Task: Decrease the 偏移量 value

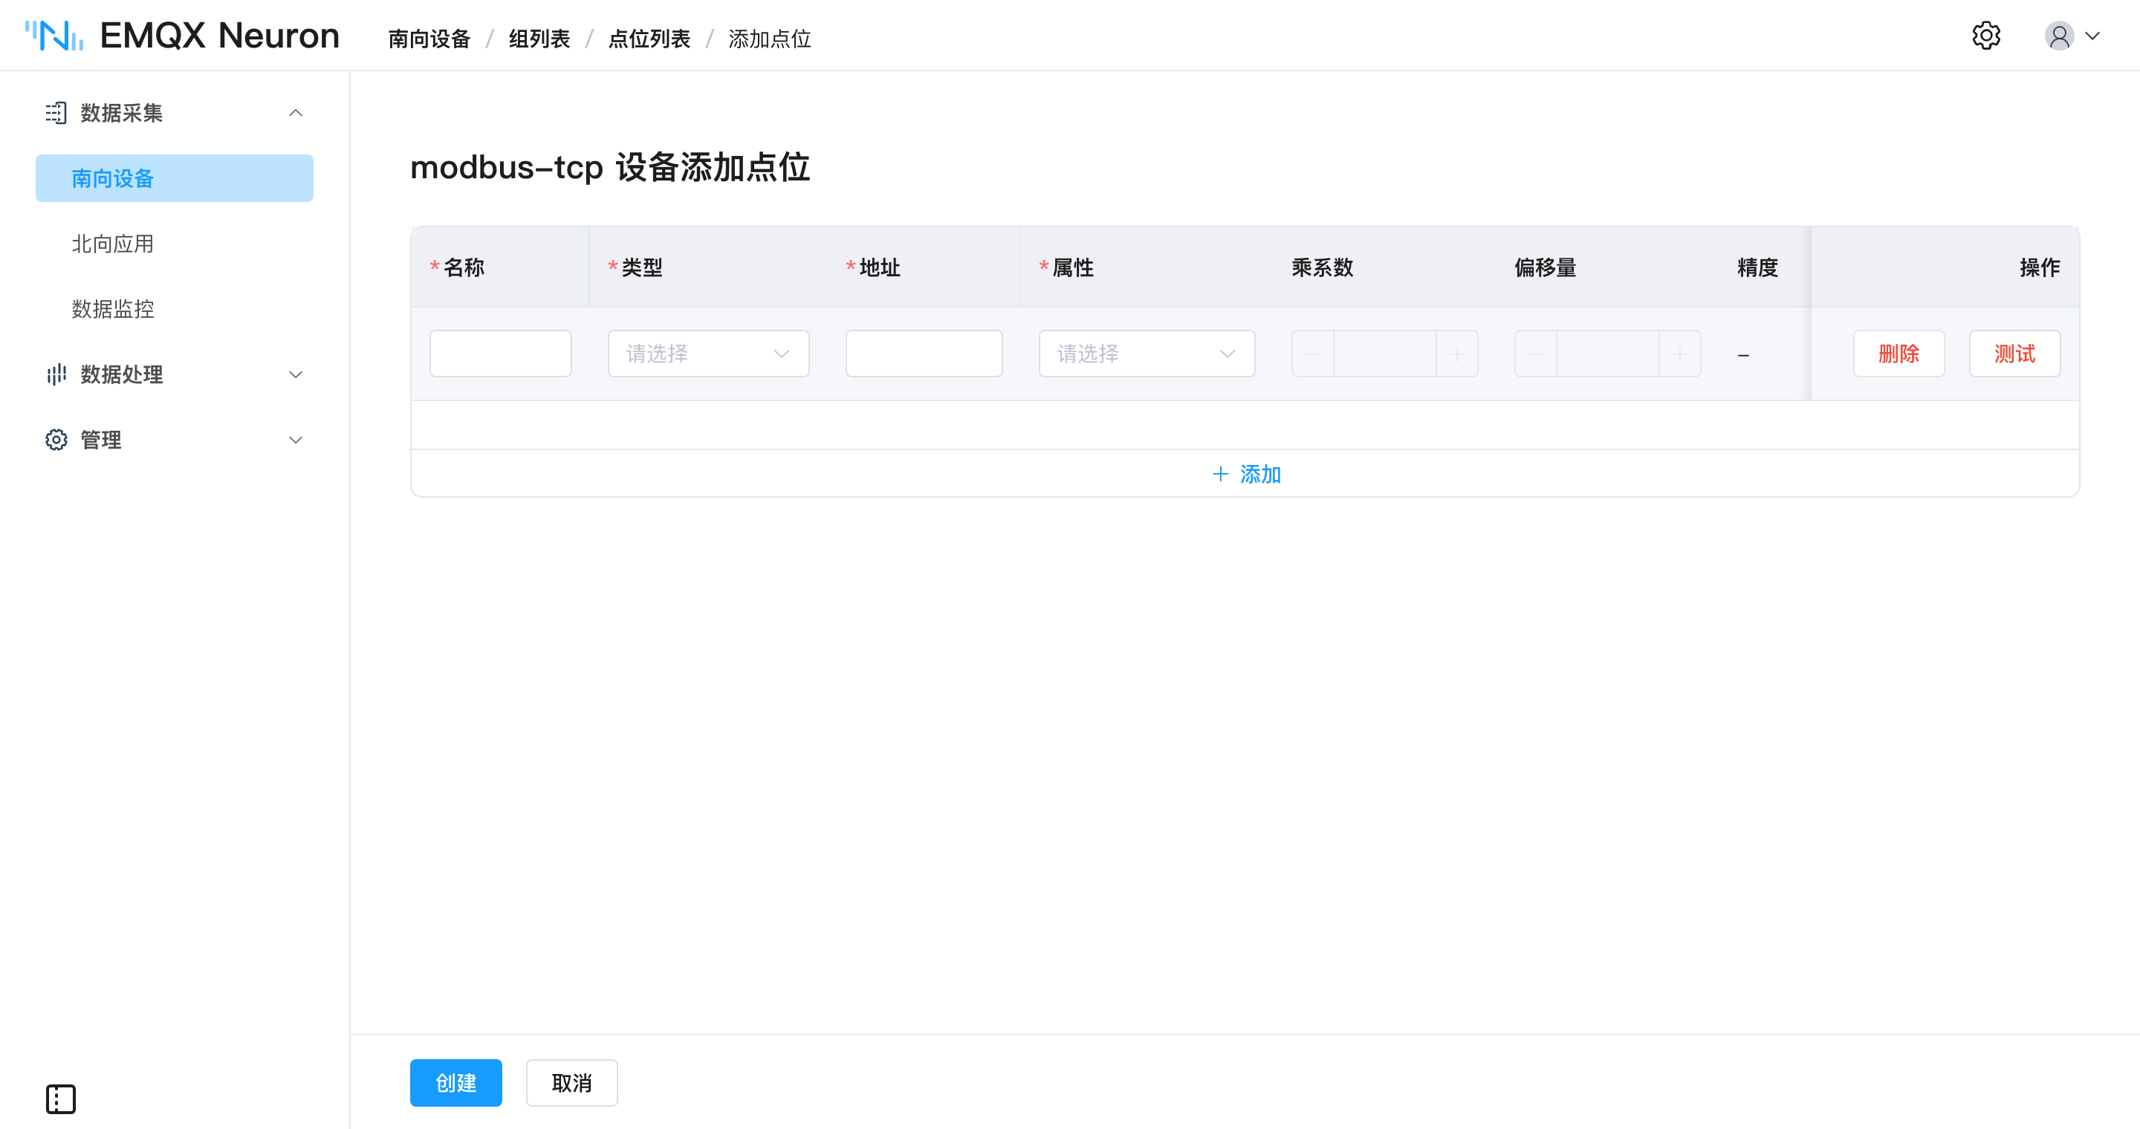Action: pyautogui.click(x=1536, y=354)
